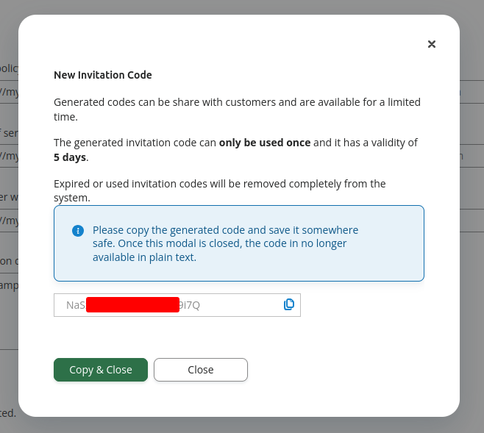484x433 pixels.
Task: Click the "9i7Q" end of the code
Action: pyautogui.click(x=190, y=305)
